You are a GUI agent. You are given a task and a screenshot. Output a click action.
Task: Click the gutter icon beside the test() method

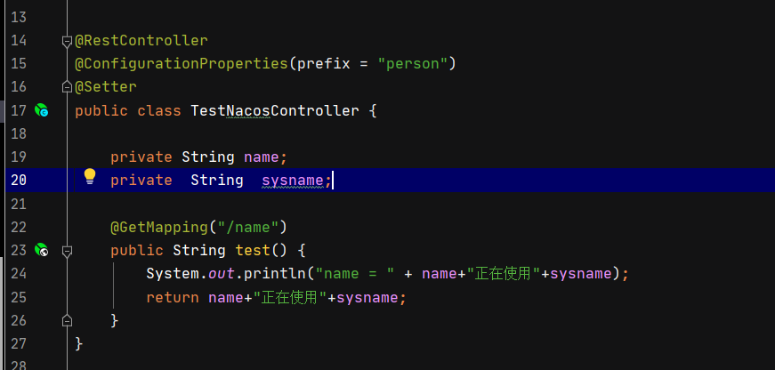[x=41, y=251]
